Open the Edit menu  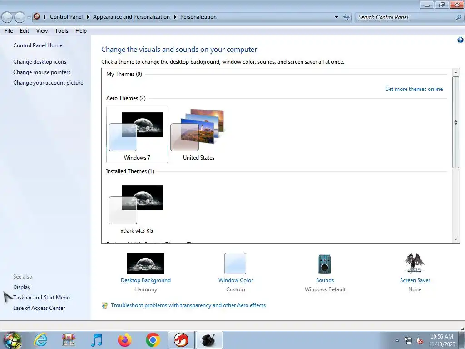(25, 31)
